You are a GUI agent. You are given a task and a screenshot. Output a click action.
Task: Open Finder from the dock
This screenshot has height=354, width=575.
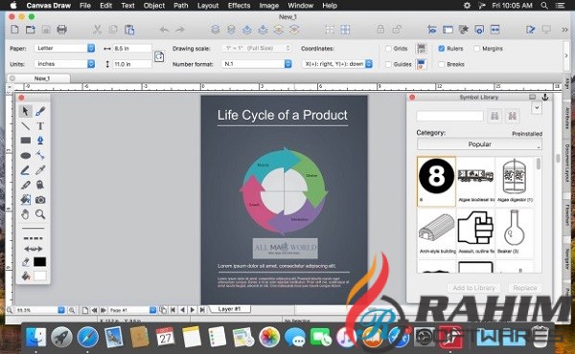pyautogui.click(x=35, y=337)
